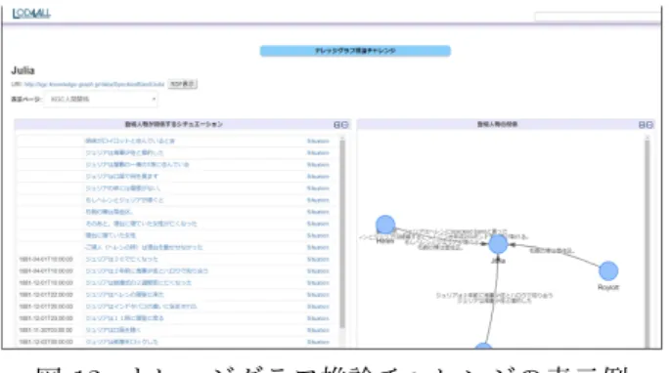The image size is (671, 373).
Task: Click the 'Julia' page heading
Action: 22,70
